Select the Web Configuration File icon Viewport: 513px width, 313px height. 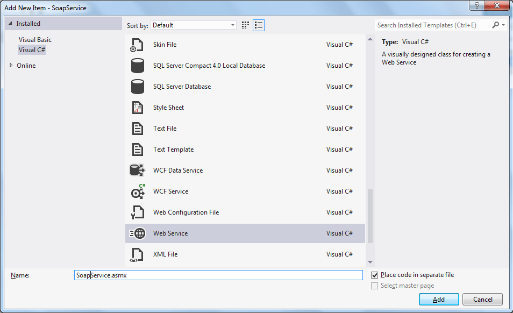pos(138,212)
